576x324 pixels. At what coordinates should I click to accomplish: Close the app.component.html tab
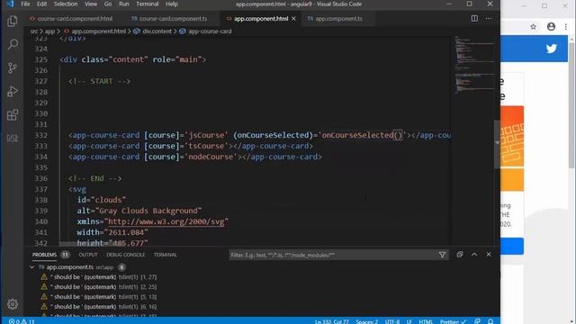click(x=294, y=19)
